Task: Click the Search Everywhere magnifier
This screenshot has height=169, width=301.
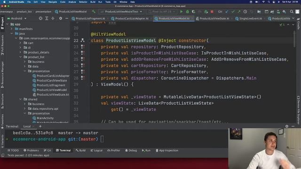Action: click(292, 12)
